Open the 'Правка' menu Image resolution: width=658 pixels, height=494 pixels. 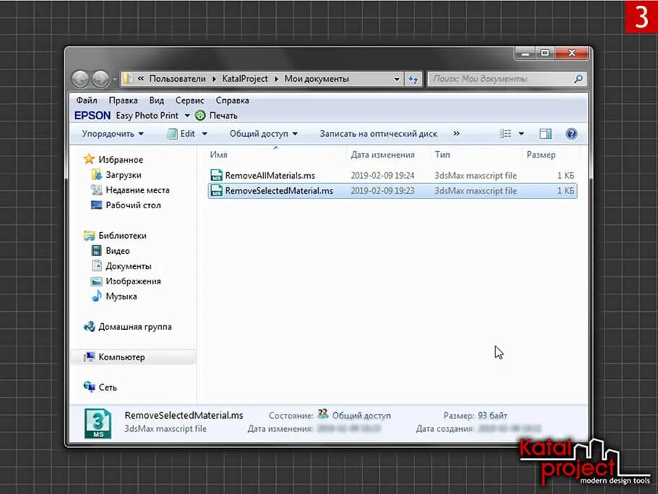pyautogui.click(x=123, y=101)
